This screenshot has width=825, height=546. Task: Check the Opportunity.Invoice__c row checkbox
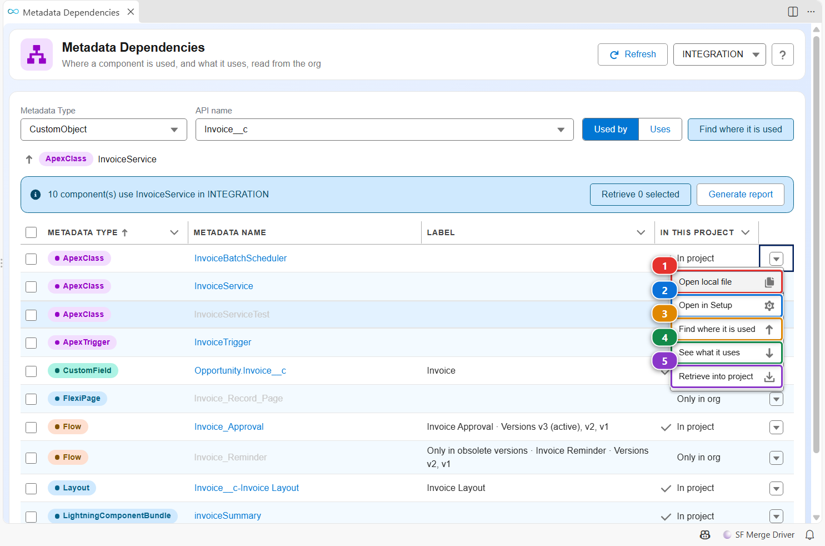pyautogui.click(x=31, y=371)
